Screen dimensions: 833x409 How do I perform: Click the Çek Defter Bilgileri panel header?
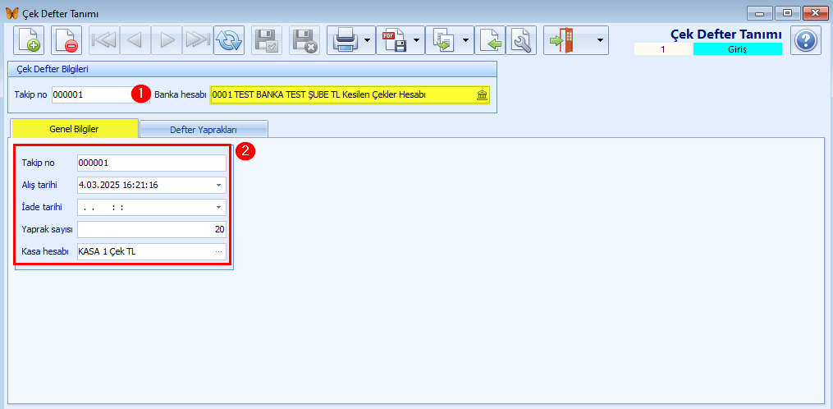[x=253, y=69]
